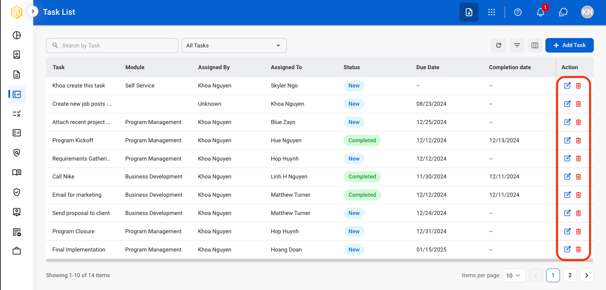
Task: Edit the 'Khoa create this task' row
Action: (x=567, y=86)
